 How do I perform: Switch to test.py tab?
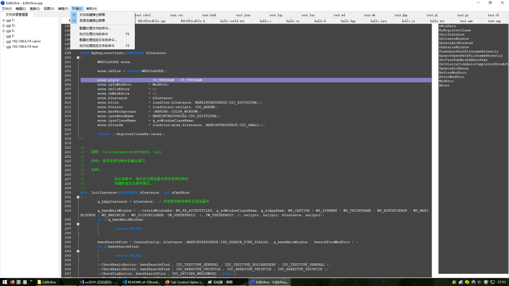coord(463,15)
